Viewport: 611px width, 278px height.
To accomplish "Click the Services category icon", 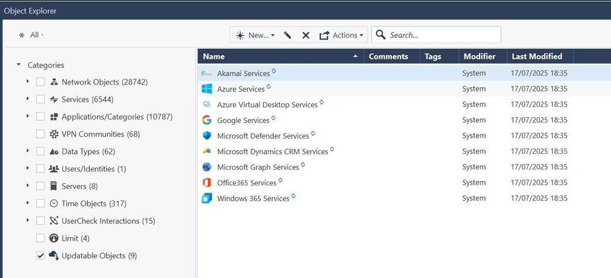I will [x=54, y=100].
